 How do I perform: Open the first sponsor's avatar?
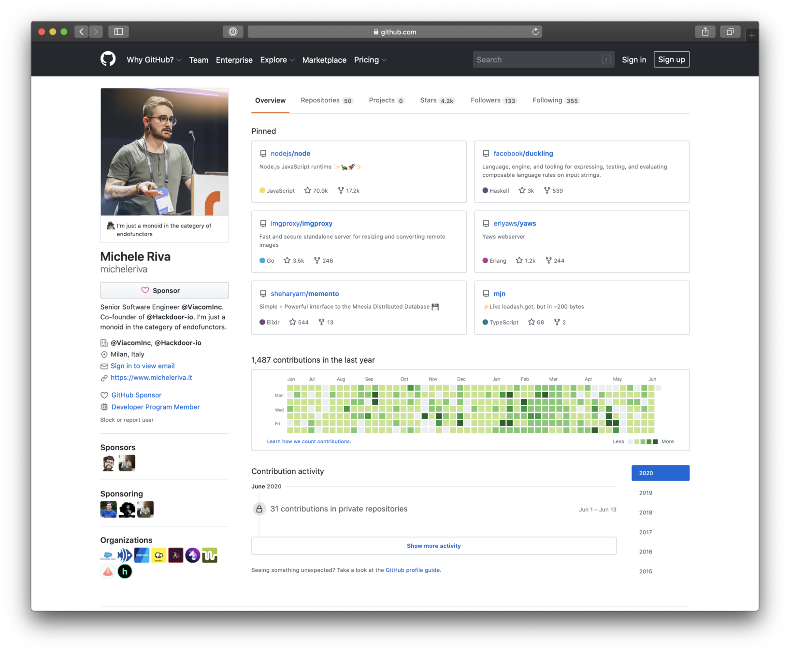pyautogui.click(x=108, y=463)
